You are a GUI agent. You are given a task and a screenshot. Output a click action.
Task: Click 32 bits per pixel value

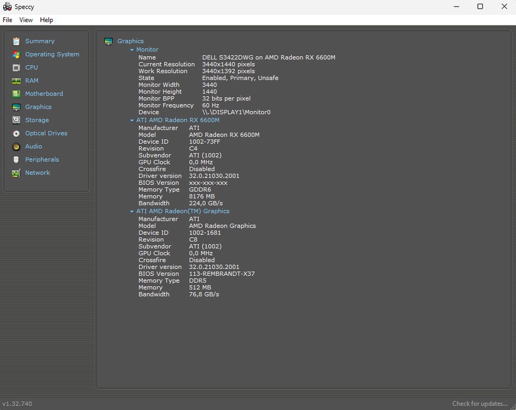pyautogui.click(x=226, y=98)
